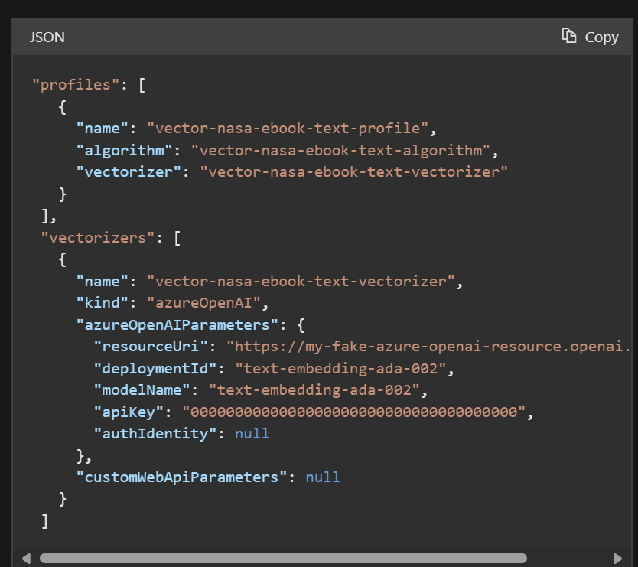Click the "algorithm" key
The image size is (638, 567).
click(x=125, y=151)
